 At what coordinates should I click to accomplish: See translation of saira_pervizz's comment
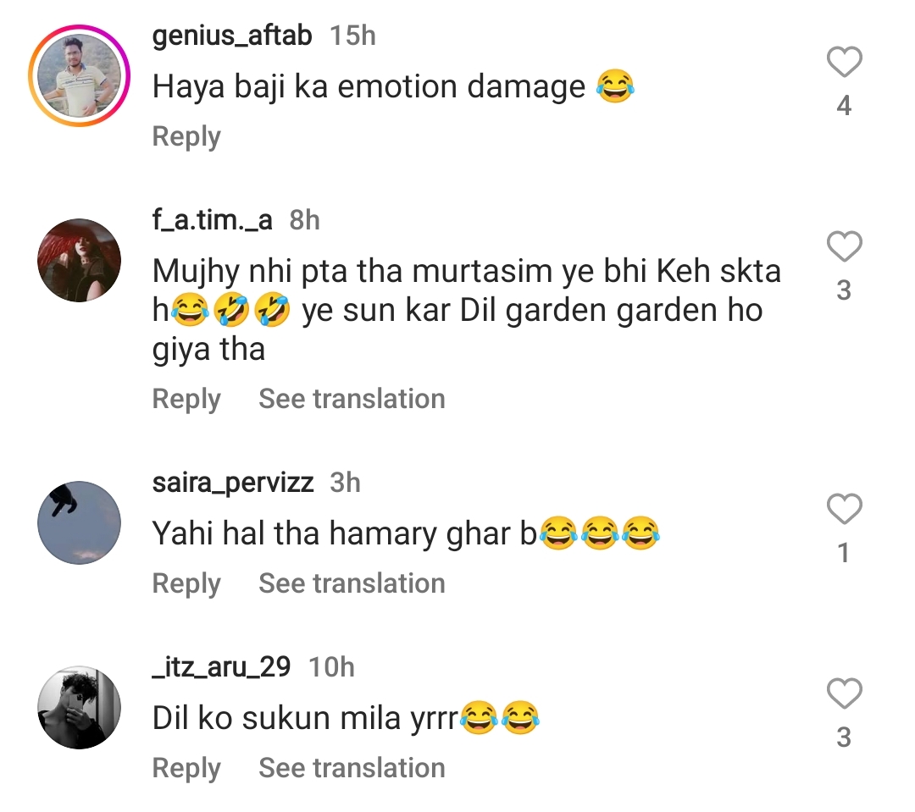pyautogui.click(x=352, y=583)
